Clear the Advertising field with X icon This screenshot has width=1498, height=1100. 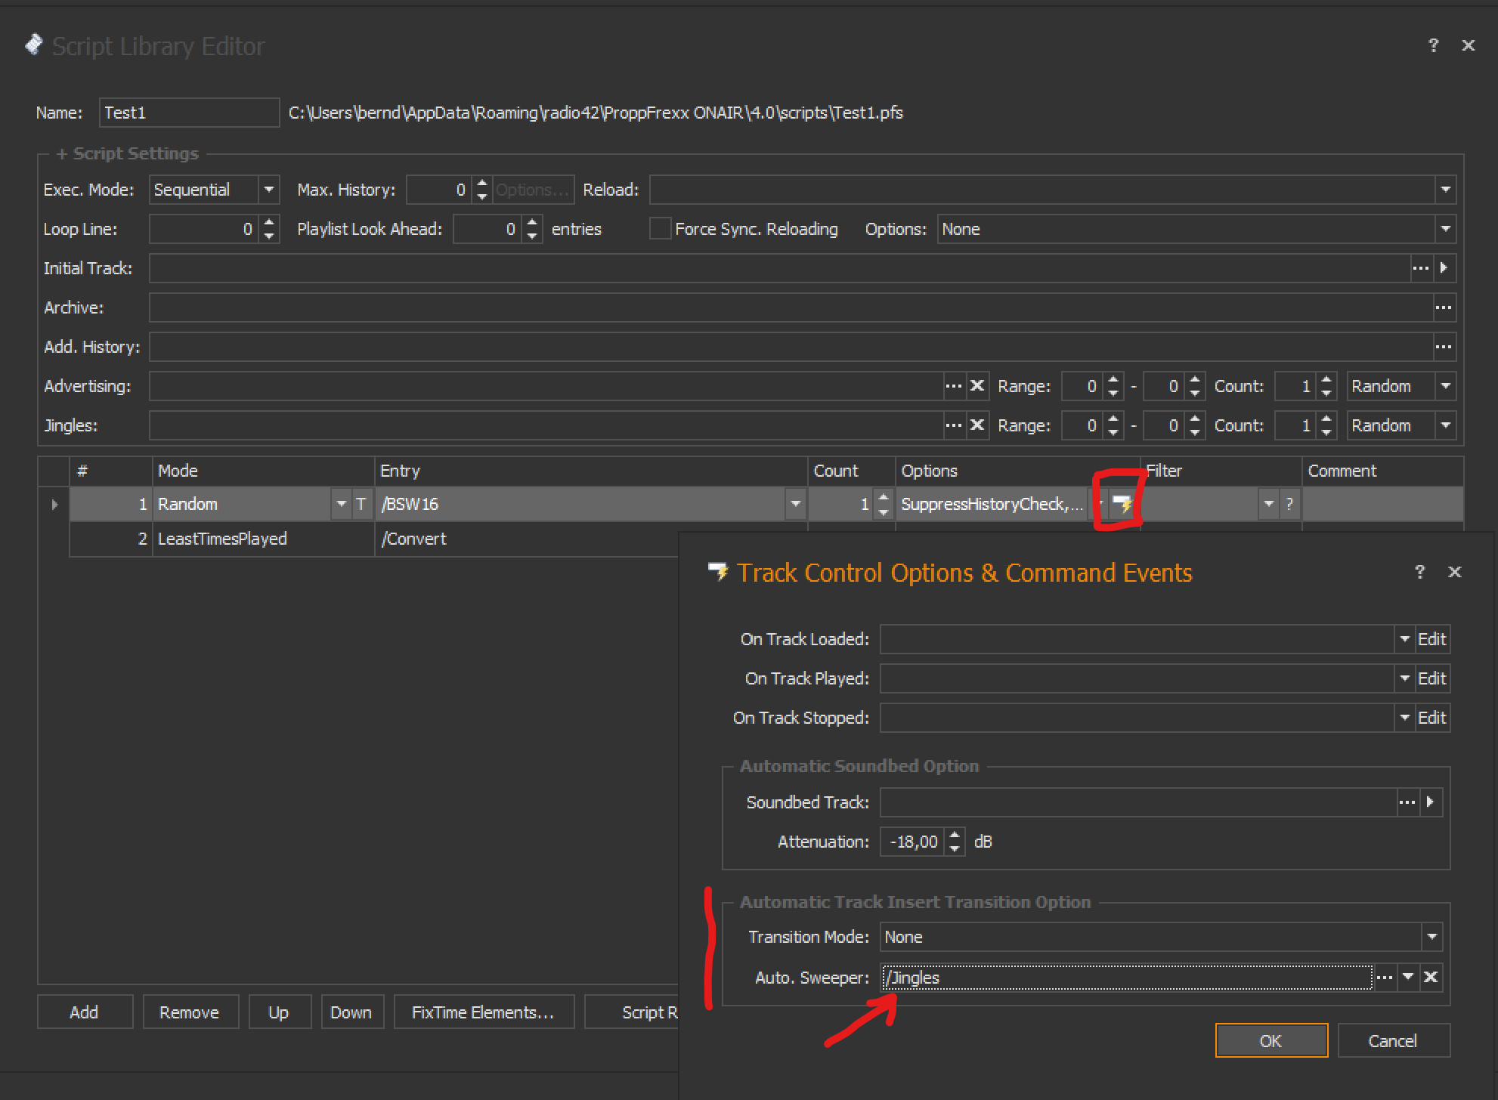[x=976, y=386]
